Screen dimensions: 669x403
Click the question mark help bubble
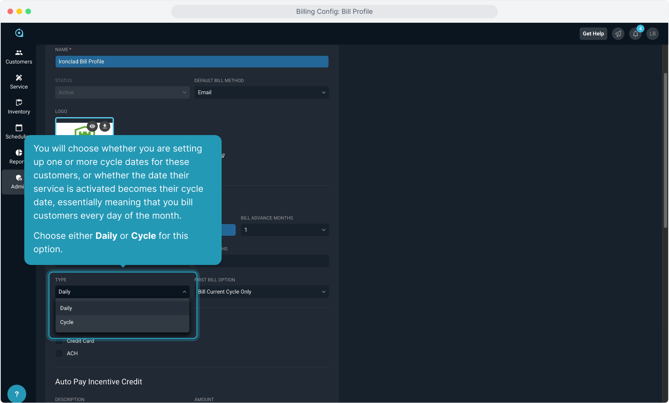pyautogui.click(x=16, y=394)
